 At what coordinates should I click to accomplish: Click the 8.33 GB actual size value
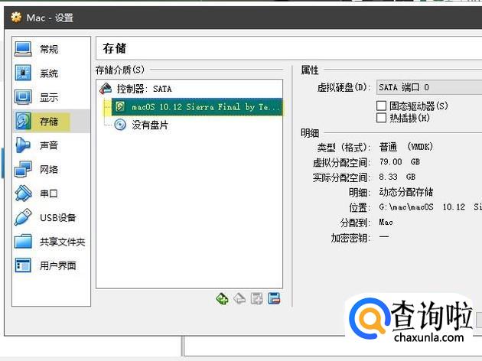click(x=397, y=177)
